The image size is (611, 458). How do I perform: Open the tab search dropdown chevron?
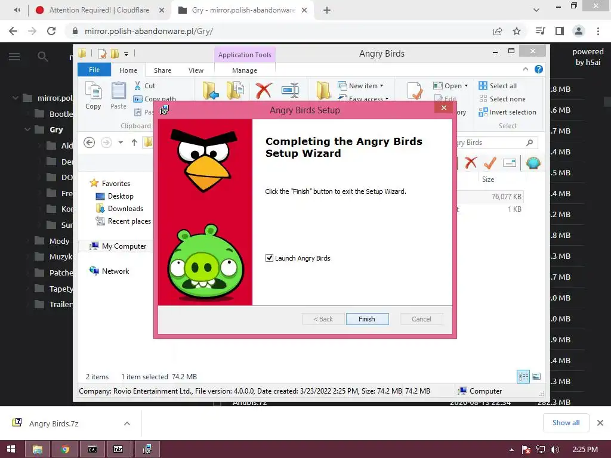536,10
